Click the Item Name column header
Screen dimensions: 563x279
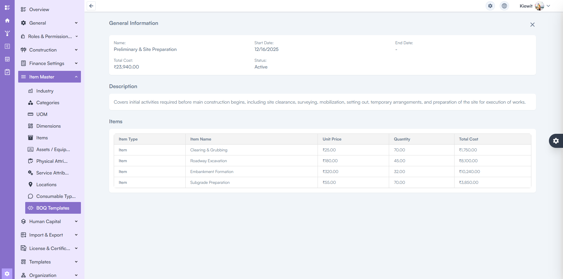pos(201,139)
